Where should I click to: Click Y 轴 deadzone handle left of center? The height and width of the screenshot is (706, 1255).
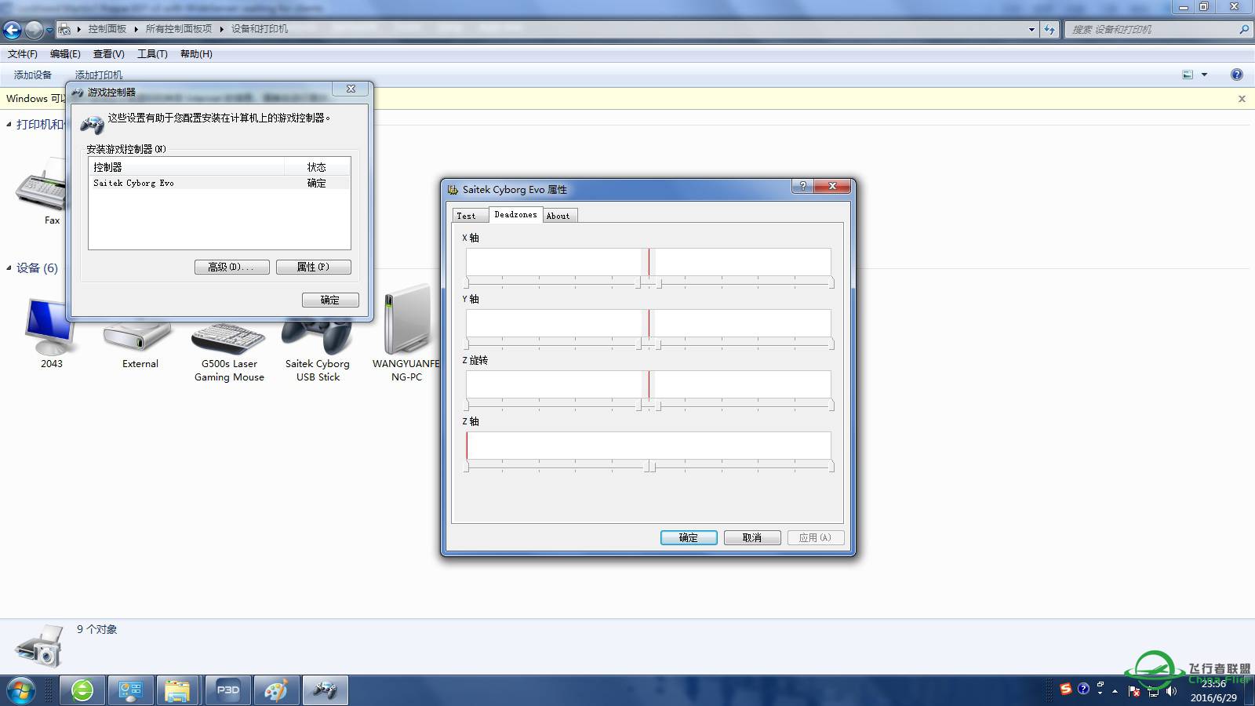[x=638, y=344]
